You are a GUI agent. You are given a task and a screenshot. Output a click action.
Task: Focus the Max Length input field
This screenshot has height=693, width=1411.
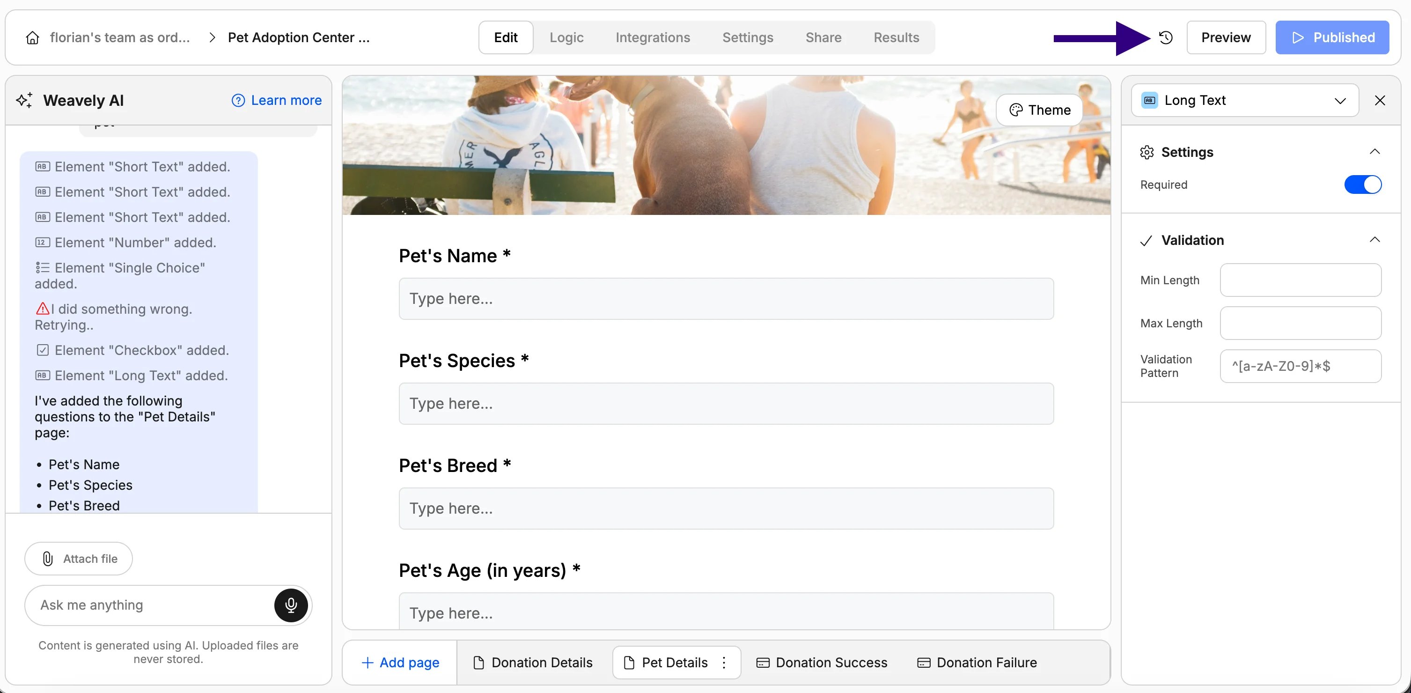pyautogui.click(x=1301, y=323)
